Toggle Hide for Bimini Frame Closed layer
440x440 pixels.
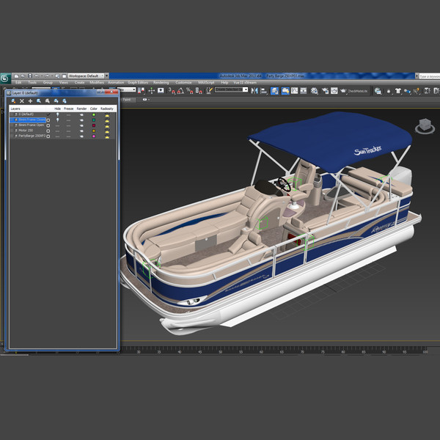pos(57,120)
